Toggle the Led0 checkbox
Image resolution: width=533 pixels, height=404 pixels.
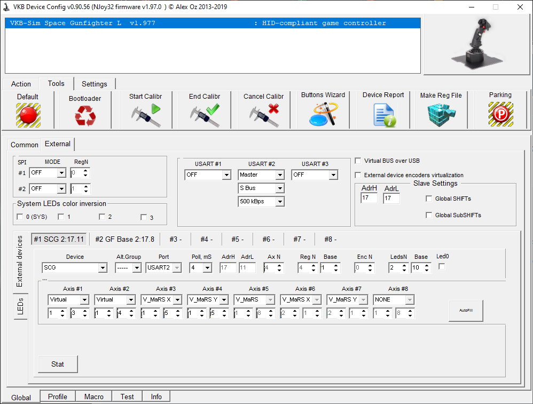point(442,267)
